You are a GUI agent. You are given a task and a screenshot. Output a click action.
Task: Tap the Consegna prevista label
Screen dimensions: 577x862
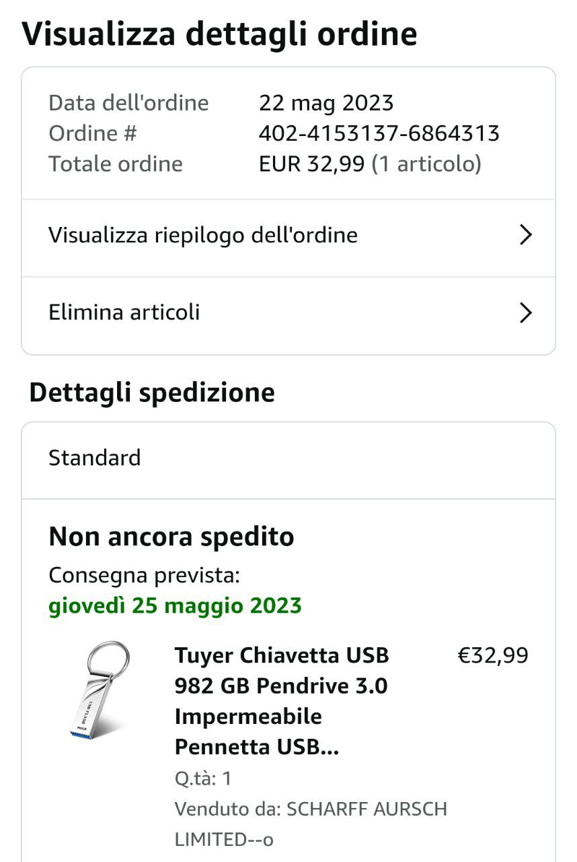tap(144, 576)
